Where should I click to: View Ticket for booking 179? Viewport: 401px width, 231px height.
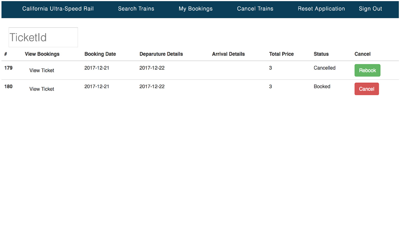(41, 70)
